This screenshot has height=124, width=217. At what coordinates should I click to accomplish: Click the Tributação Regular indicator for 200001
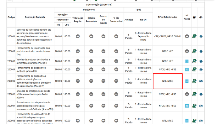point(78,36)
